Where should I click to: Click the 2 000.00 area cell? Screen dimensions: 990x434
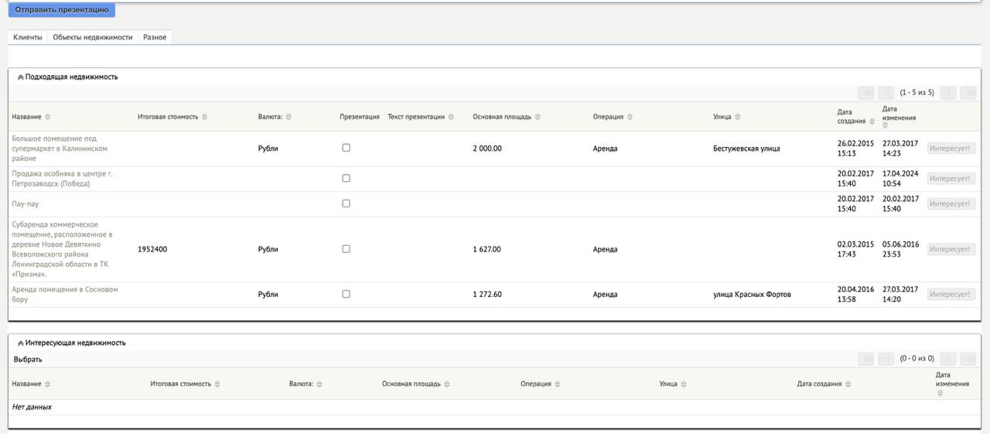point(487,149)
